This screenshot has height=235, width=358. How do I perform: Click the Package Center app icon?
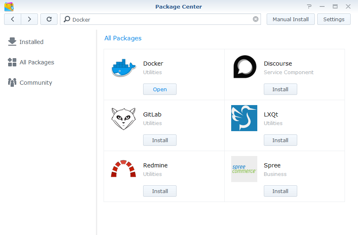(x=9, y=7)
